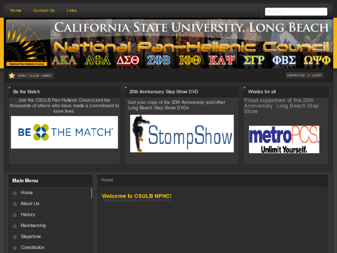This screenshot has width=337, height=253.
Task: Select Stepshow in the Main Menu
Action: [x=51, y=237]
